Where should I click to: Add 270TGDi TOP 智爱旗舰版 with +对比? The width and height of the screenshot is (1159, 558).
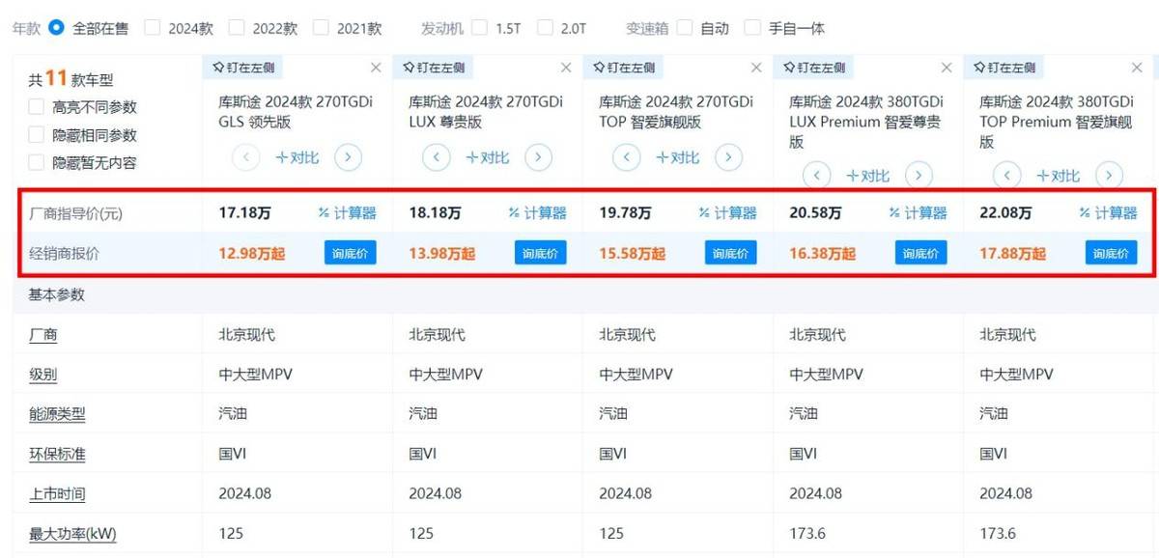678,157
